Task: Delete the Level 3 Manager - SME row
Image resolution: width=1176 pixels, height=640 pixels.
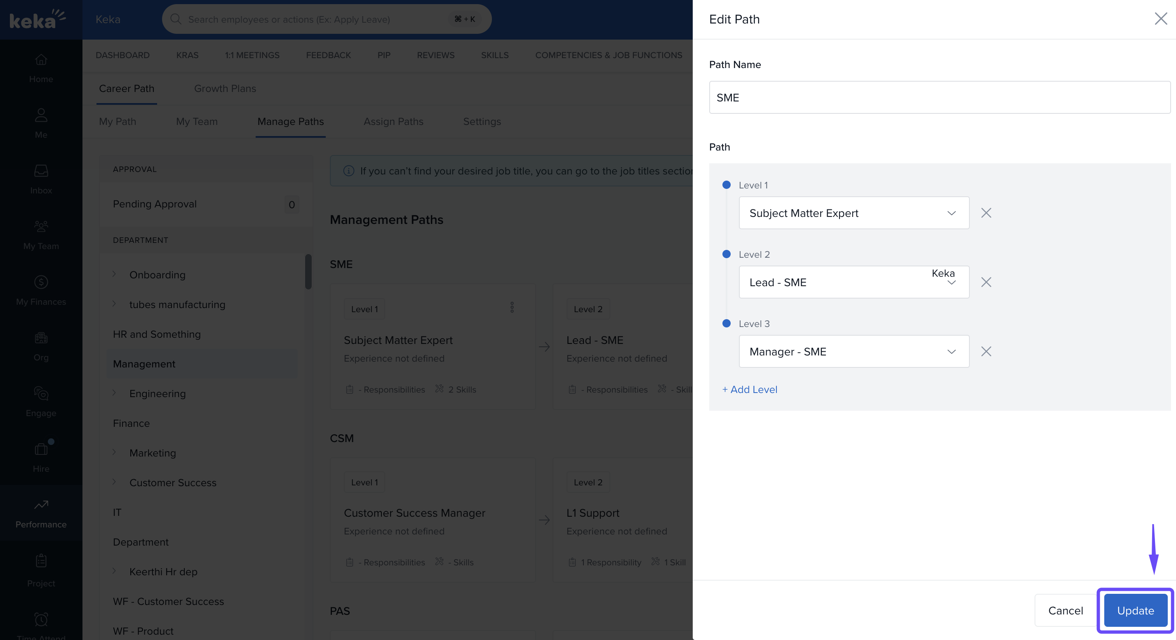Action: pyautogui.click(x=986, y=351)
